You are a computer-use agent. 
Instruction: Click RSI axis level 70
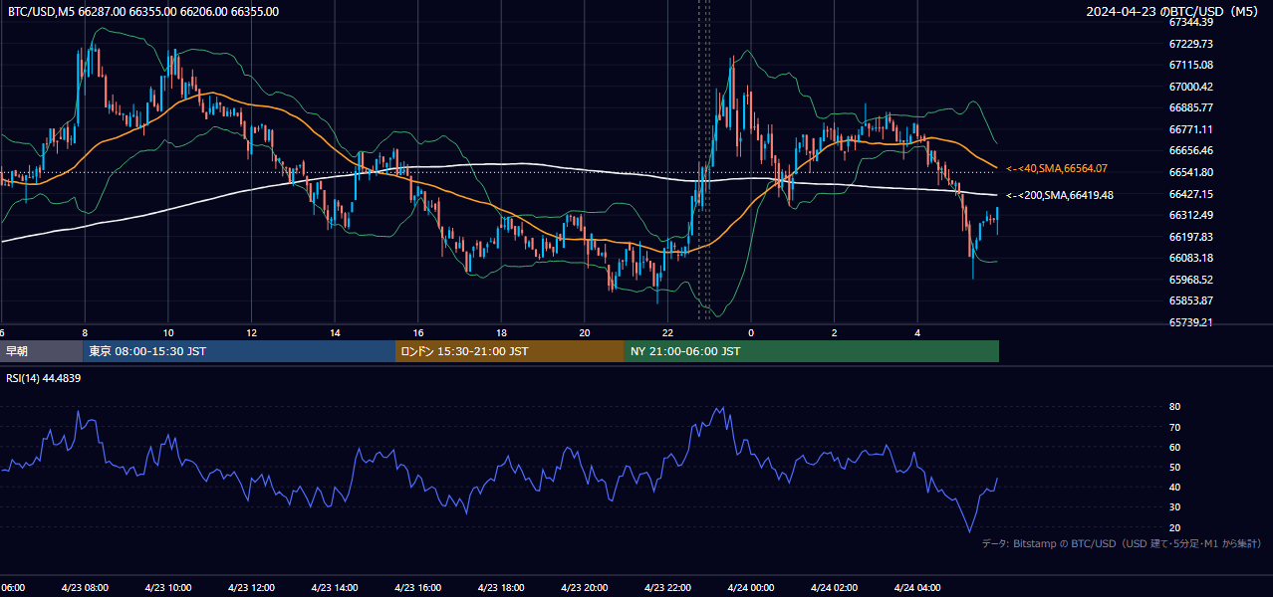click(x=1175, y=427)
